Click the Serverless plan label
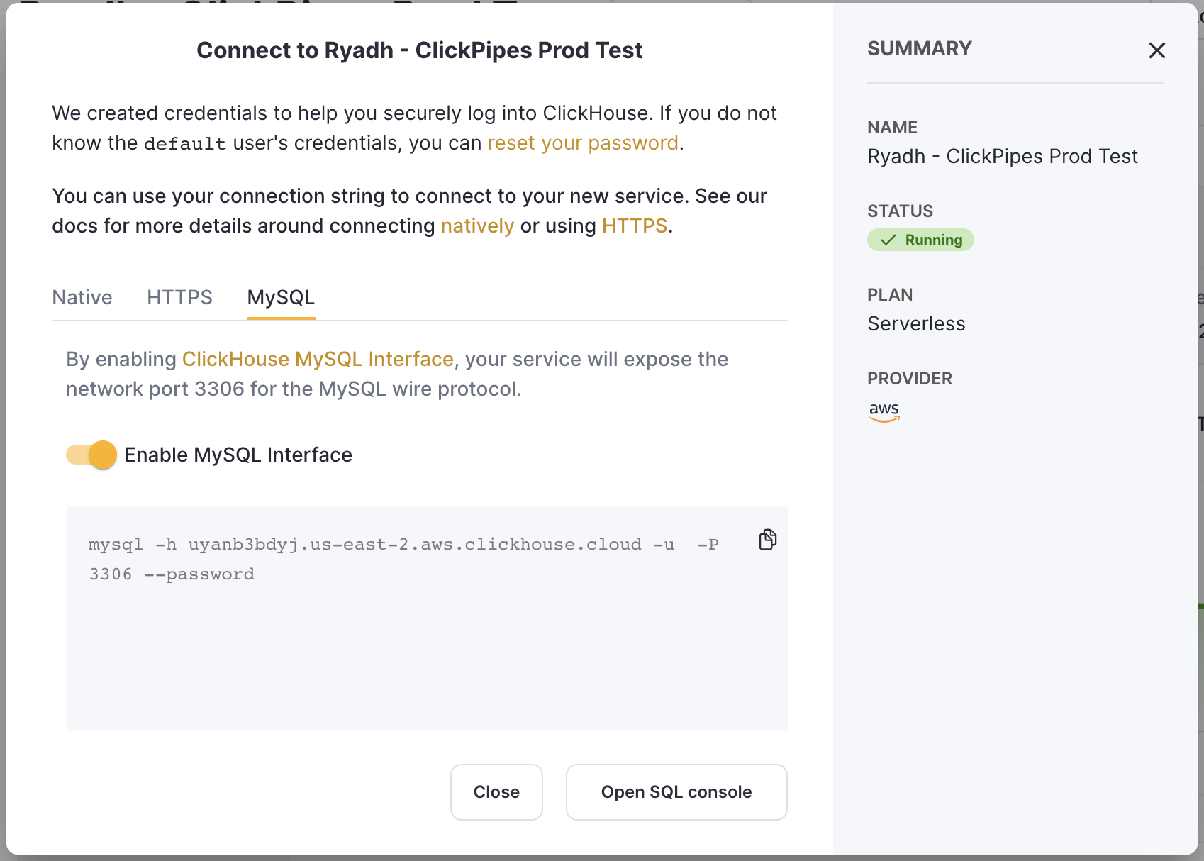 coord(915,323)
